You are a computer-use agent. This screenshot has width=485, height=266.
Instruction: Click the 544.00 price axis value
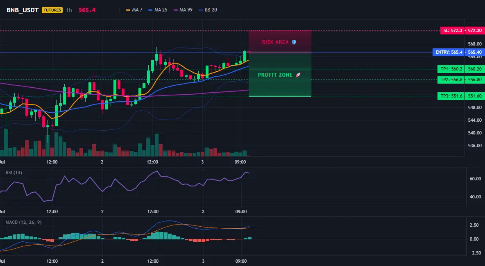(475, 120)
